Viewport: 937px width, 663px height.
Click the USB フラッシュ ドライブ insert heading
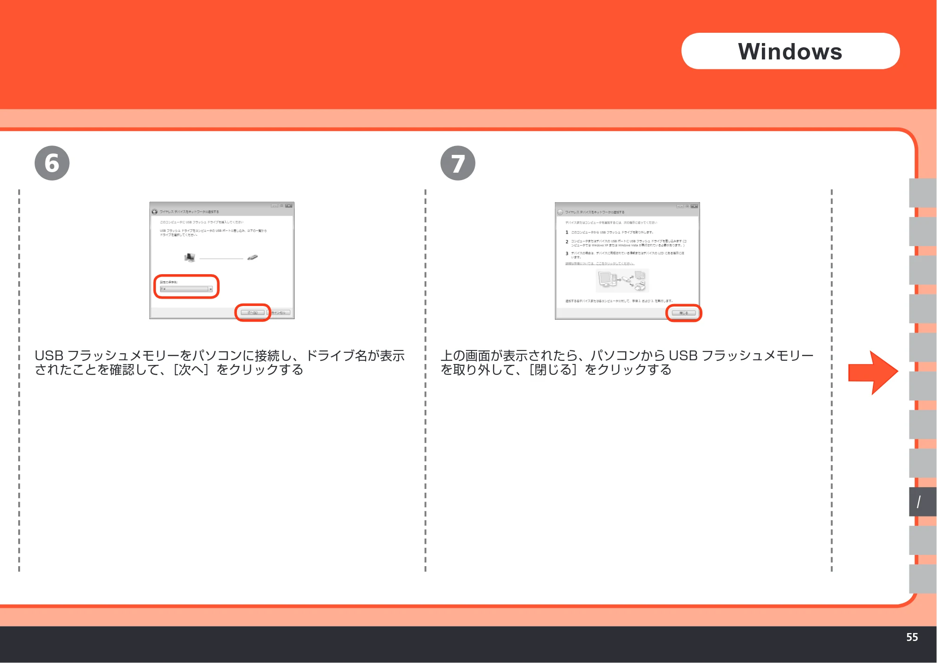click(x=201, y=222)
